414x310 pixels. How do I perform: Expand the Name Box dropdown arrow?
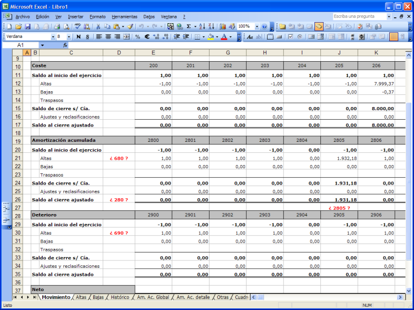pyautogui.click(x=42, y=45)
